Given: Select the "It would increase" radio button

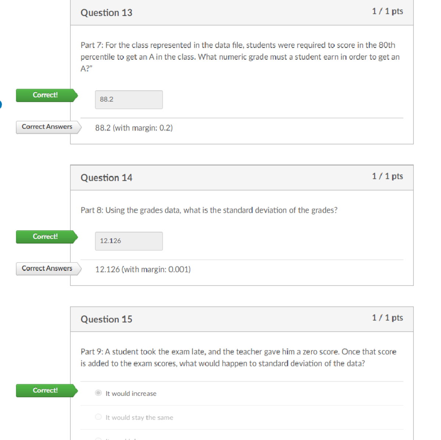Looking at the screenshot, I should click(98, 393).
